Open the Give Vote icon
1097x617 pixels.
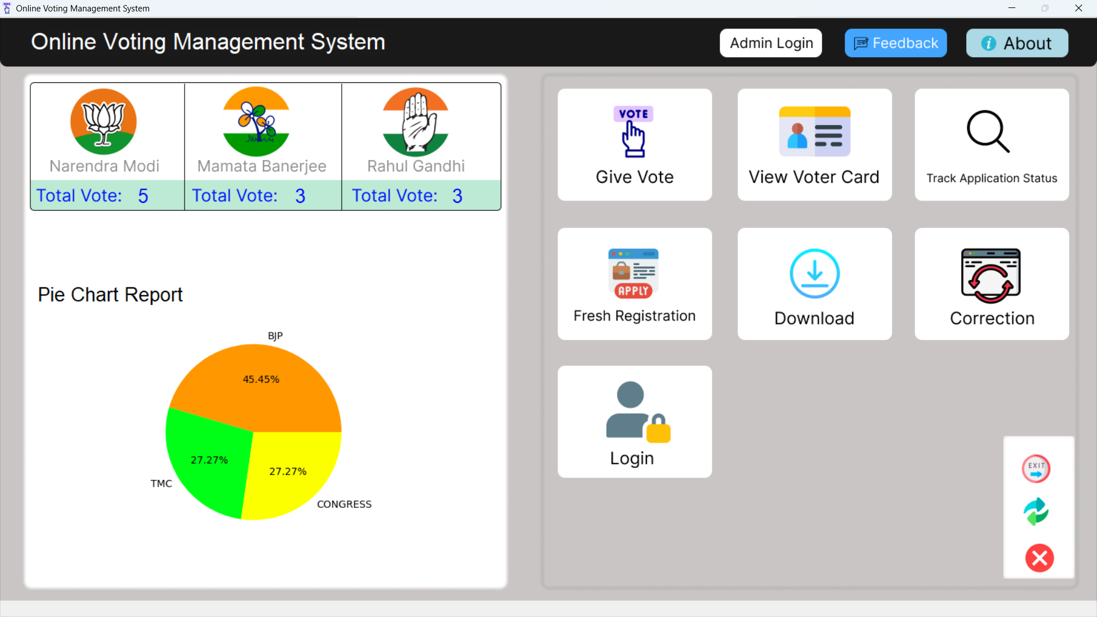[634, 131]
